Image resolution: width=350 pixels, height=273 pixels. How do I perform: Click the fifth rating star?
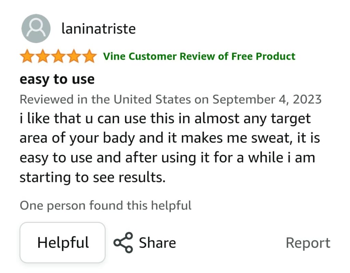coord(90,56)
